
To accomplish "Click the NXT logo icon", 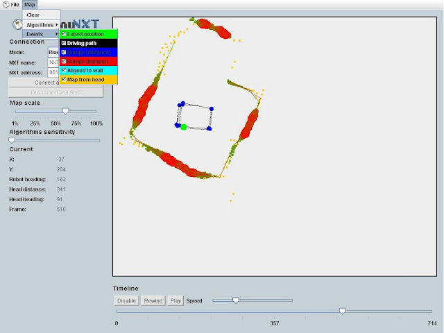I will 17,24.
